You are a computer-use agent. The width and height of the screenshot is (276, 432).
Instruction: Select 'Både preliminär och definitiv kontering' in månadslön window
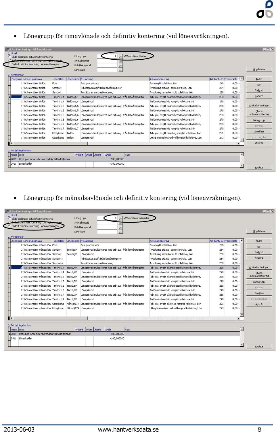coord(10,219)
